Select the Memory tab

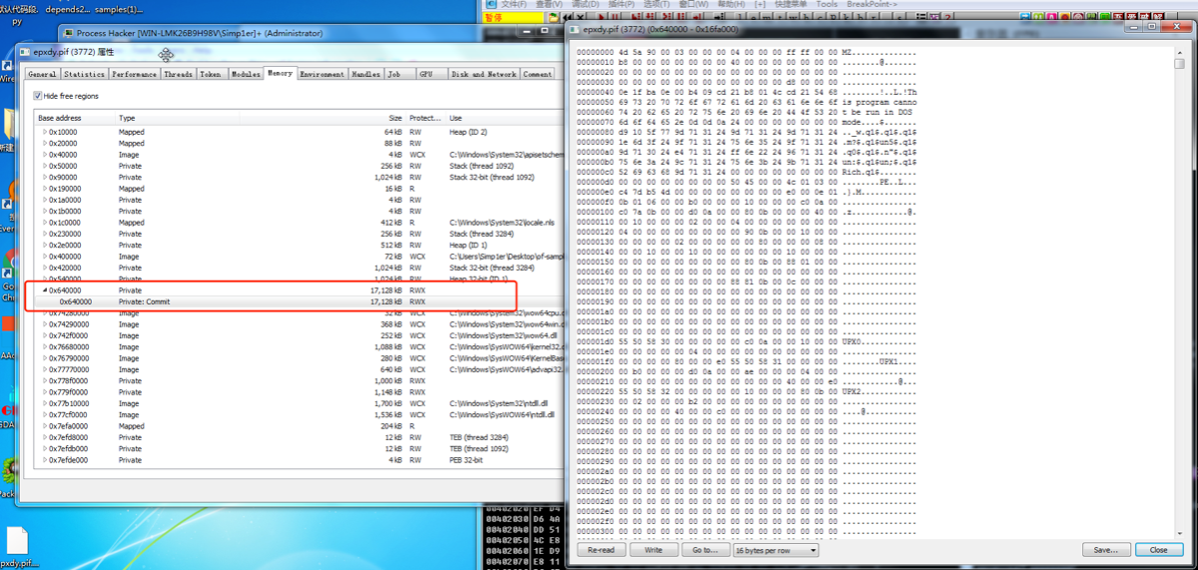tap(280, 73)
